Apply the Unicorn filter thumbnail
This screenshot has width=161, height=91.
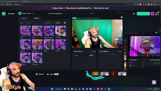(61, 44)
